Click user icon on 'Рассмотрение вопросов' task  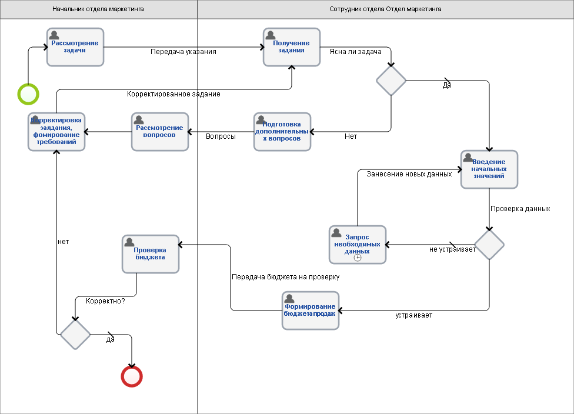click(x=139, y=120)
